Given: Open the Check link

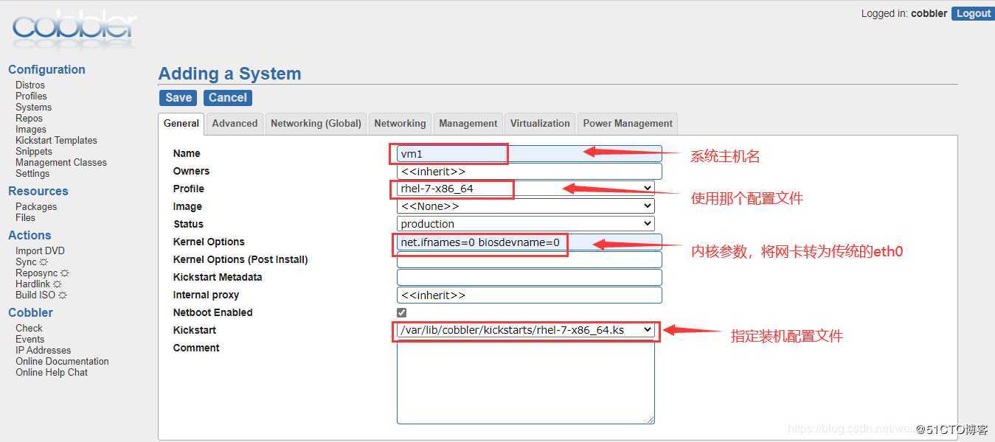Looking at the screenshot, I should point(30,329).
